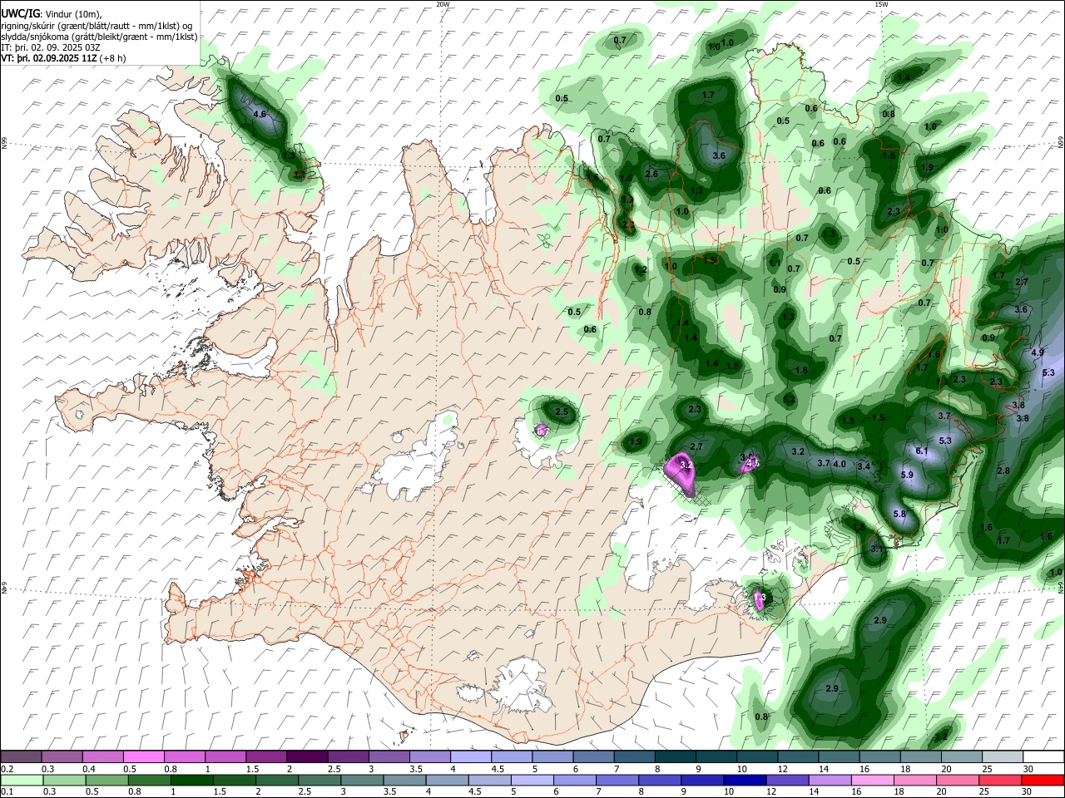Click the "IT: þri. 02. 09. 2025 03Z" line
This screenshot has width=1065, height=798.
[51, 47]
